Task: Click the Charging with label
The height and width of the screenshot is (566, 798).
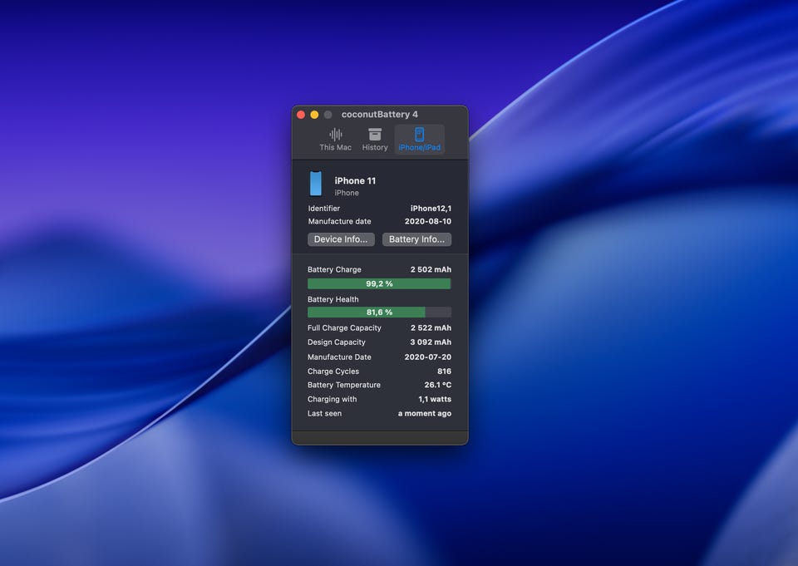Action: [x=332, y=399]
